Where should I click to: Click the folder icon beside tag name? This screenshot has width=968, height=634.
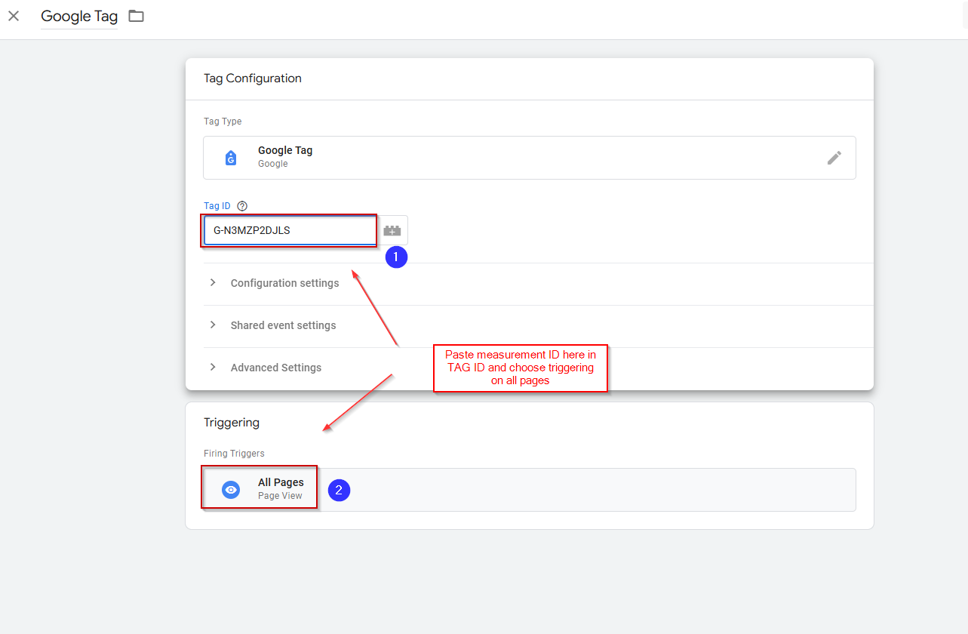tap(136, 16)
